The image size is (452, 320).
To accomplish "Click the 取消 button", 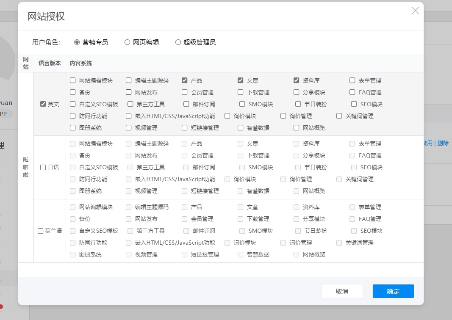I will point(342,291).
